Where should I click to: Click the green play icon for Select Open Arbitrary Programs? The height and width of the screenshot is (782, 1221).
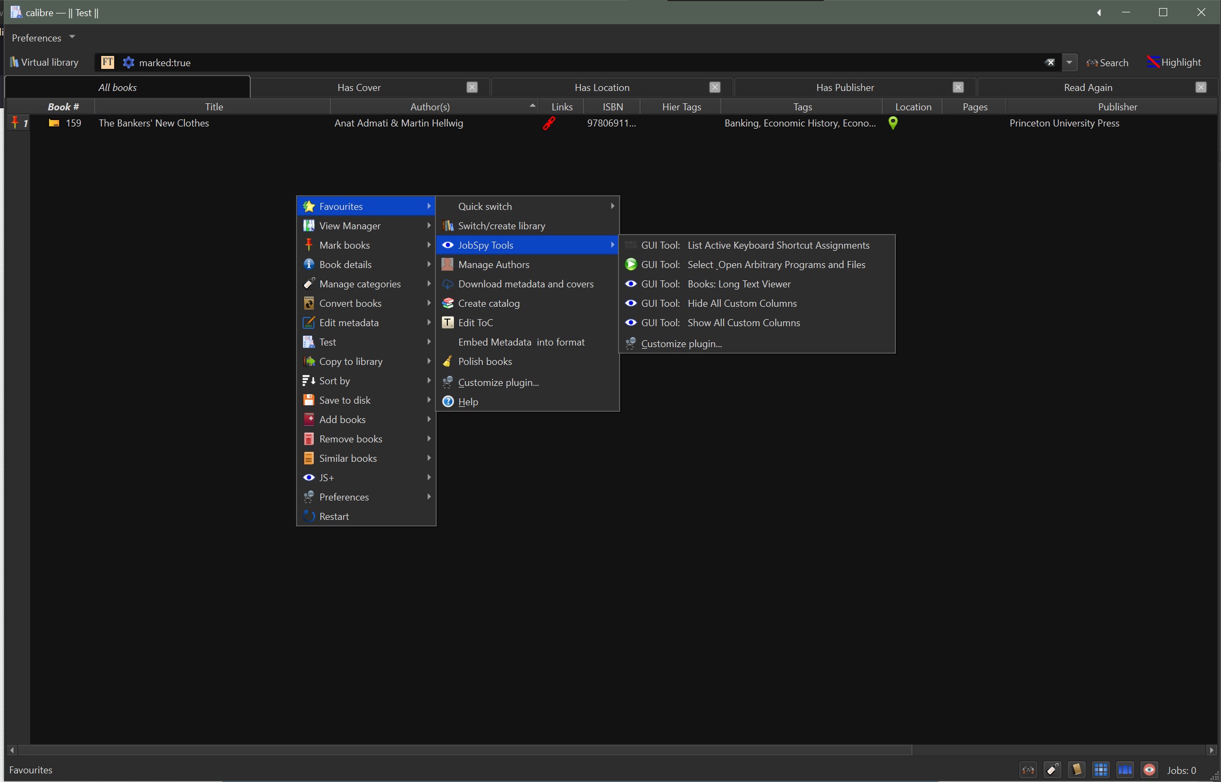tap(631, 265)
